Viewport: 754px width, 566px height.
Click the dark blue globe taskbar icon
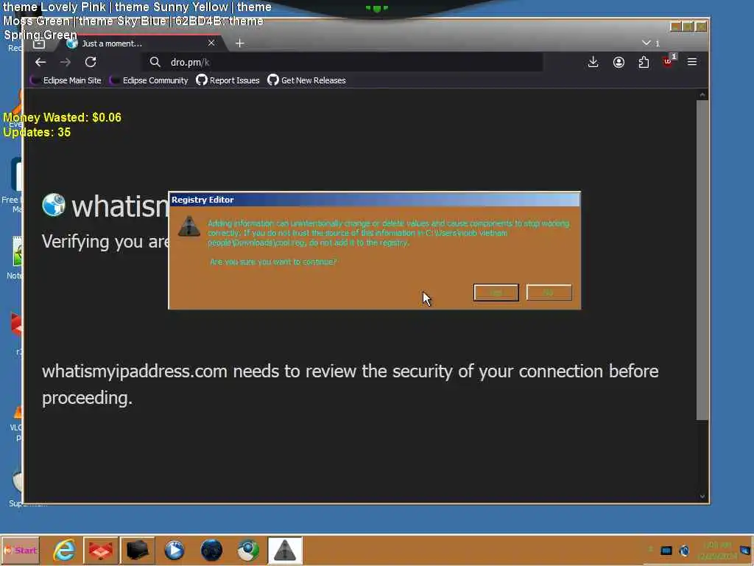click(x=211, y=550)
